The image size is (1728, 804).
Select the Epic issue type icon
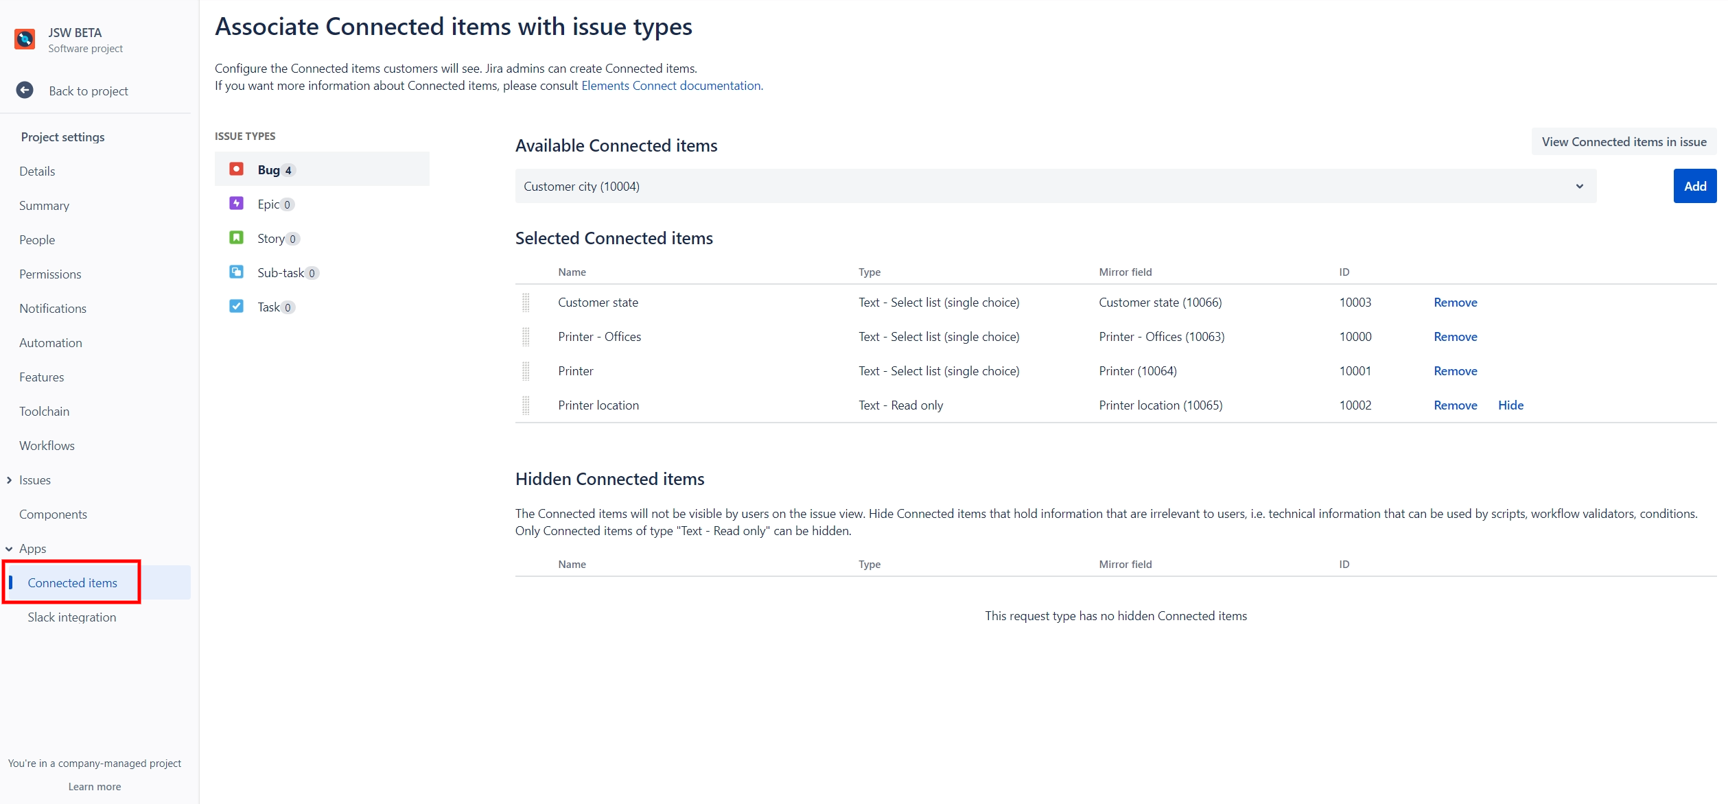[x=236, y=204]
